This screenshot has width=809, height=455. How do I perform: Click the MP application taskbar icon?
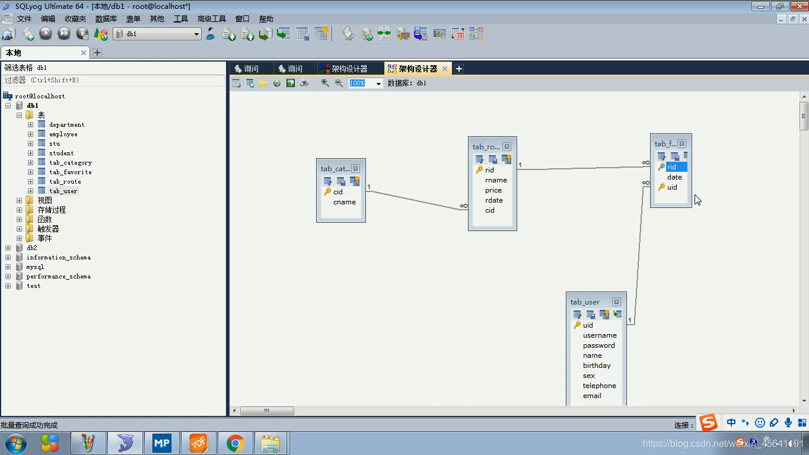161,443
